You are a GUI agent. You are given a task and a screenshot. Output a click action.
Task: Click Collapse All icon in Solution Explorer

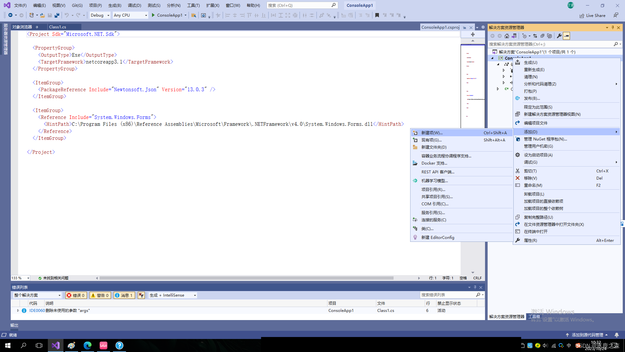pos(542,36)
